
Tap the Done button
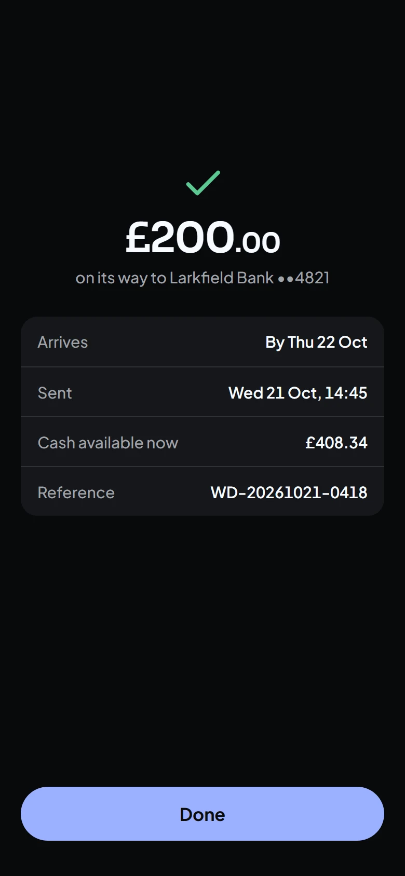pyautogui.click(x=203, y=814)
